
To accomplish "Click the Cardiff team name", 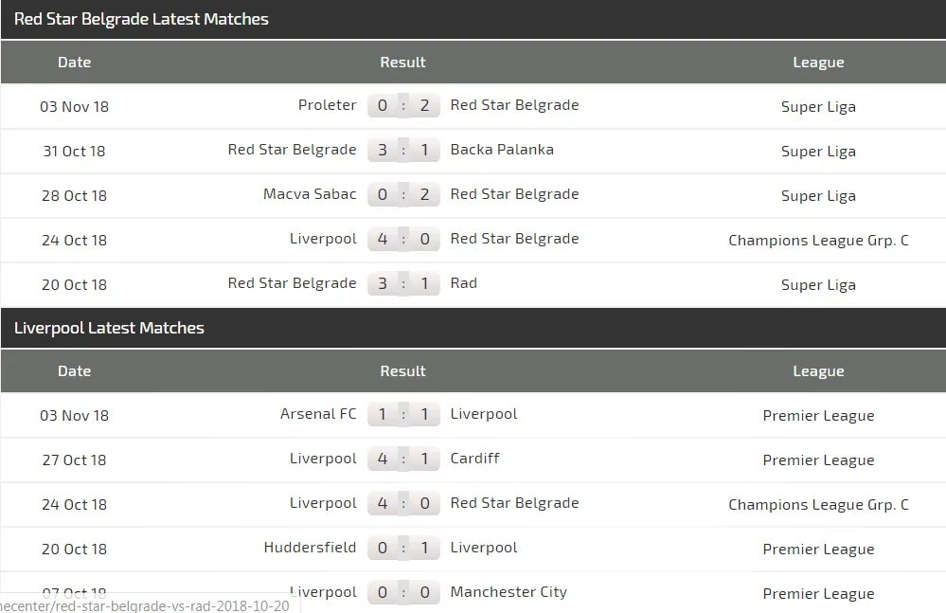I will pyautogui.click(x=474, y=459).
